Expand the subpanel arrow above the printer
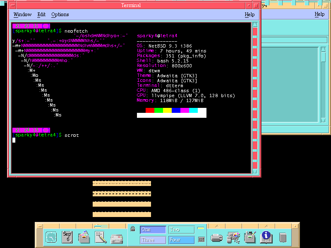This screenshot has height=248, width=331. (216, 226)
